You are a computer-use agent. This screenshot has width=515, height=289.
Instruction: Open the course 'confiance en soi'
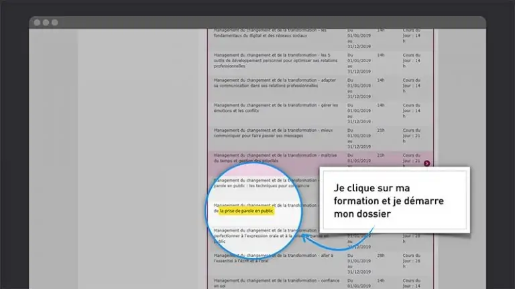[276, 283]
